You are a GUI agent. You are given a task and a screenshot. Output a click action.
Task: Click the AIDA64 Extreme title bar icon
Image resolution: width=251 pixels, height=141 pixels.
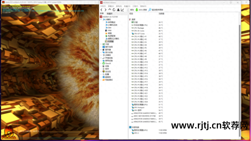pos(101,3)
